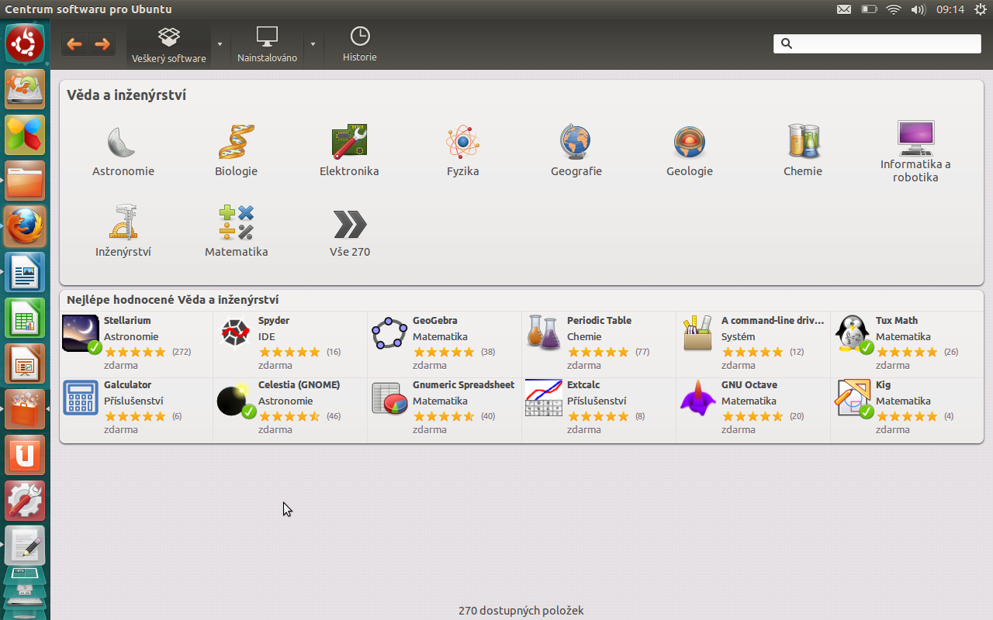Expand the Nainstalováno dropdown arrow
Screen dimensions: 993x620
[x=313, y=44]
